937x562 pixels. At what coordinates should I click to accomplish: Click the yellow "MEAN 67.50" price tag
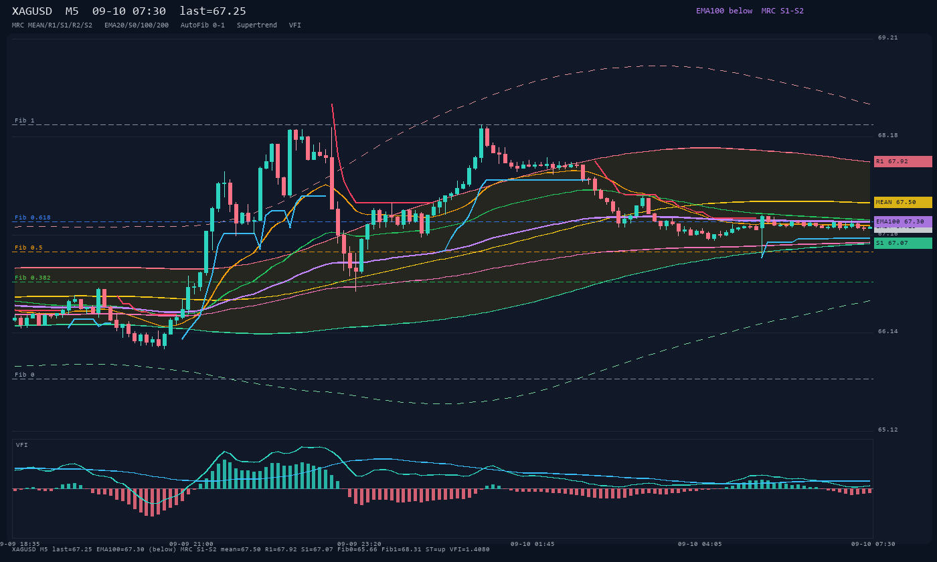tap(903, 202)
